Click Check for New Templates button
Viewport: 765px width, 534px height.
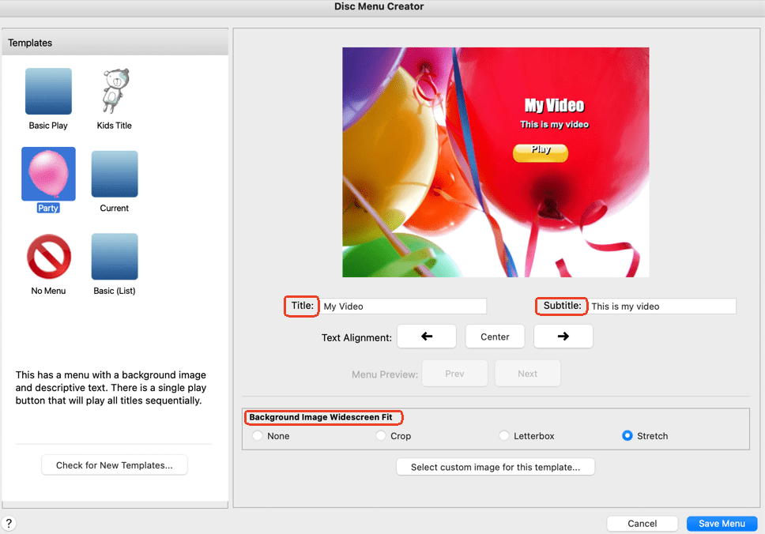point(115,465)
